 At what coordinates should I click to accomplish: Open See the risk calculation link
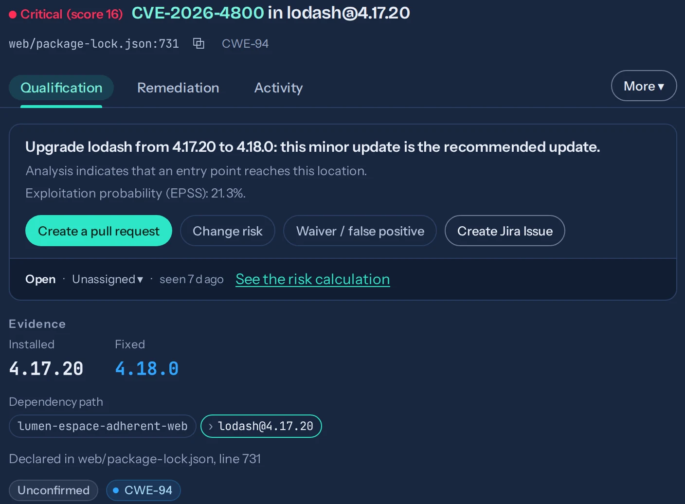coord(313,279)
